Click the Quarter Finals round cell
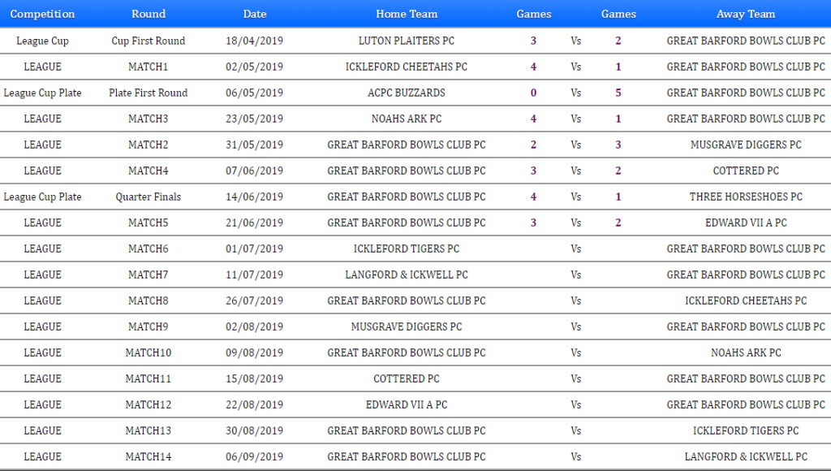 (149, 197)
